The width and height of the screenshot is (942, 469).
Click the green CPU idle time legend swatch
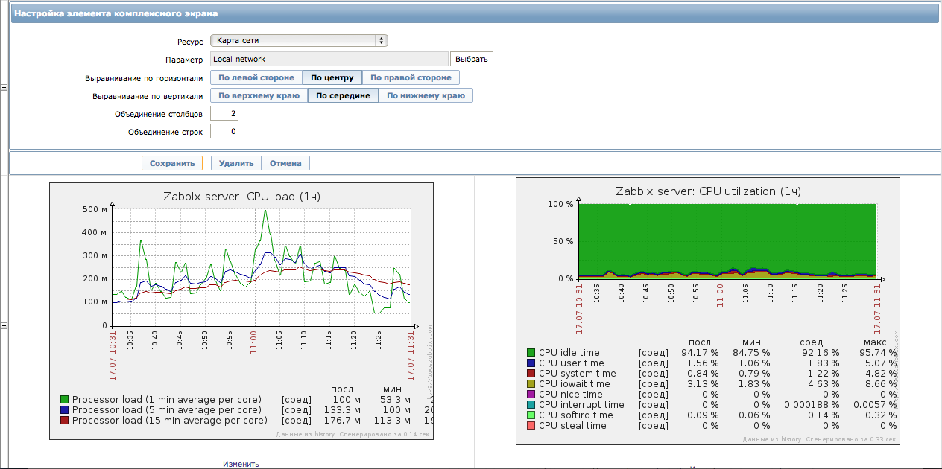pyautogui.click(x=531, y=353)
